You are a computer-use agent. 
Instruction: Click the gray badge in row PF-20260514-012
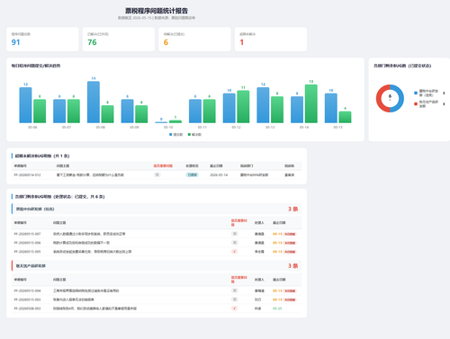click(157, 174)
